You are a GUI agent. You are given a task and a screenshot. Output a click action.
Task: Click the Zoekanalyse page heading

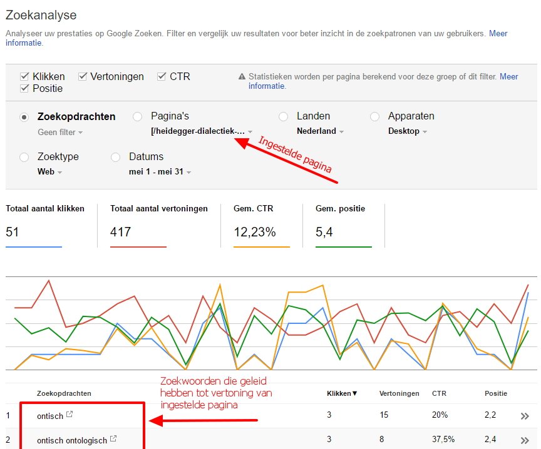point(41,15)
